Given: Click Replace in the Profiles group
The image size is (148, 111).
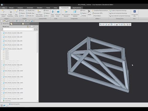Looking at the screenshot, I should (x=22, y=13).
